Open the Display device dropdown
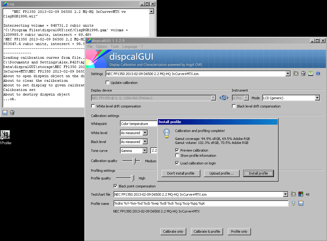The width and height of the screenshot is (327, 241). (x=213, y=98)
